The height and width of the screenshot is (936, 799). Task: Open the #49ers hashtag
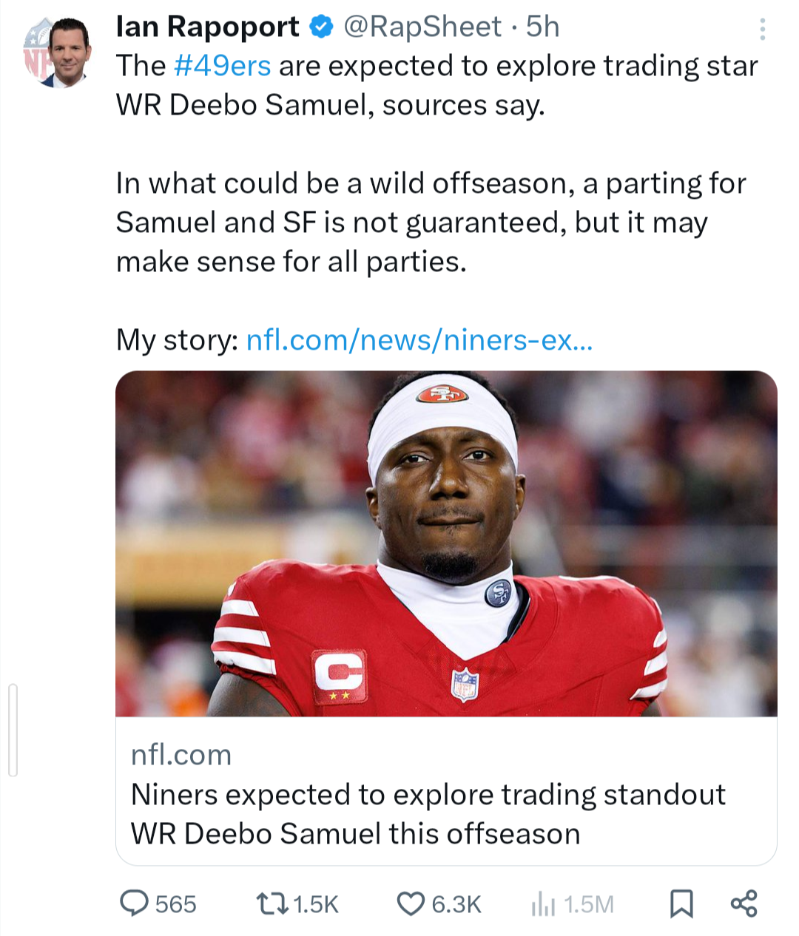pyautogui.click(x=223, y=67)
